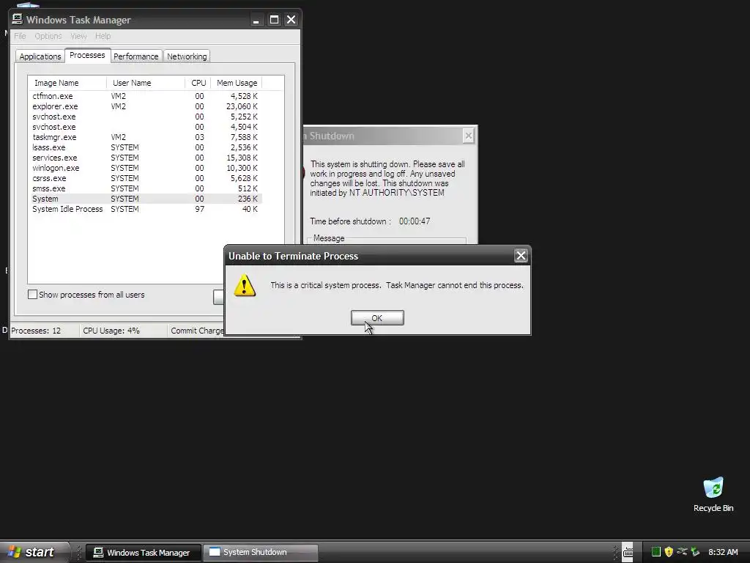Open the View menu in Task Manager
Viewport: 750px width, 563px height.
[x=78, y=36]
